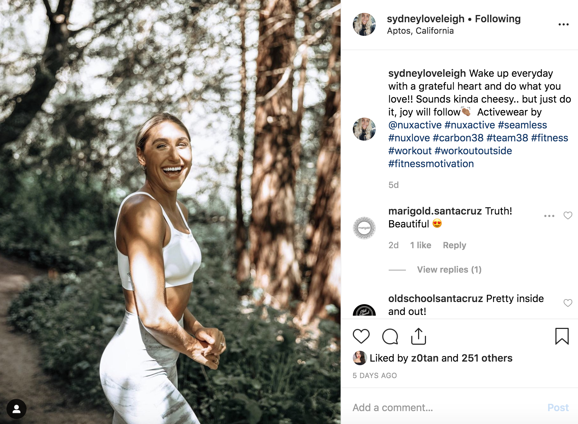Open z0tan liker avatar thumbnail
578x424 pixels.
[360, 358]
